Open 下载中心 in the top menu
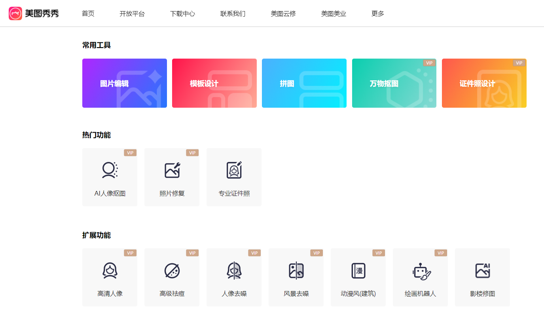This screenshot has width=544, height=314. coord(182,13)
